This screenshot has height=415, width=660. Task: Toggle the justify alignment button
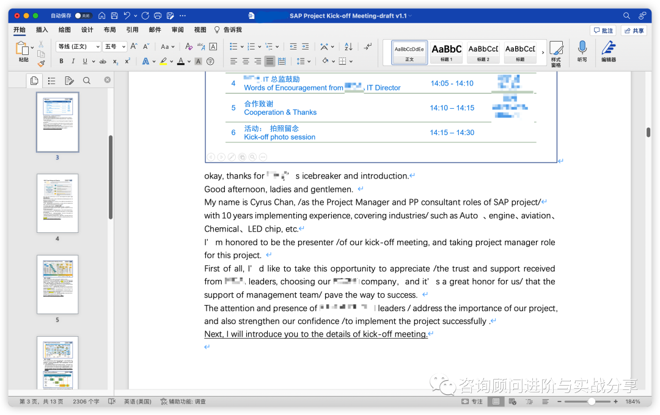pyautogui.click(x=269, y=62)
